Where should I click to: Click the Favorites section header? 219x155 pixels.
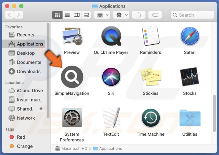pos(14,27)
